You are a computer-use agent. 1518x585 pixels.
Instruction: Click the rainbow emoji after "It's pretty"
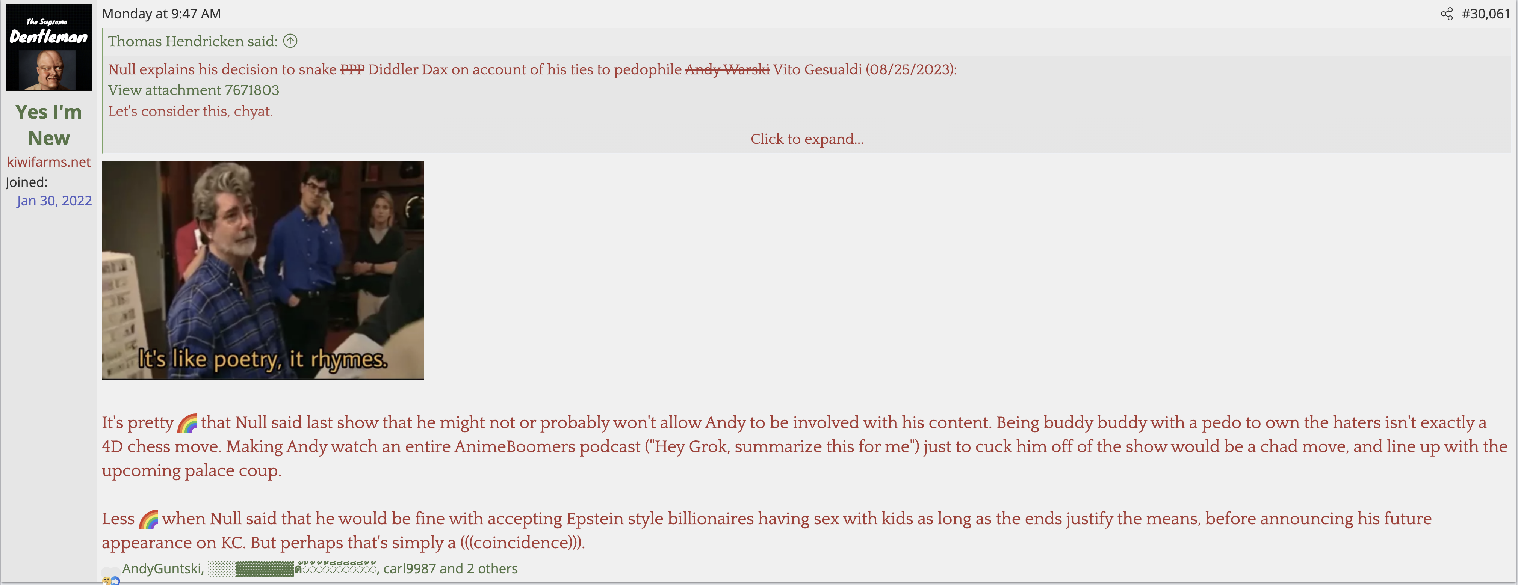[187, 423]
